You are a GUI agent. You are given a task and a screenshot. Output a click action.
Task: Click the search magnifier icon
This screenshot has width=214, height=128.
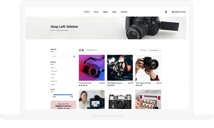(74, 56)
